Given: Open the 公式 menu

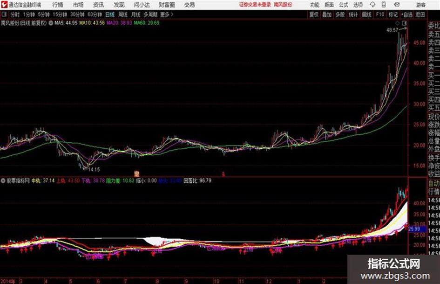Looking at the screenshot, I should (x=344, y=5).
